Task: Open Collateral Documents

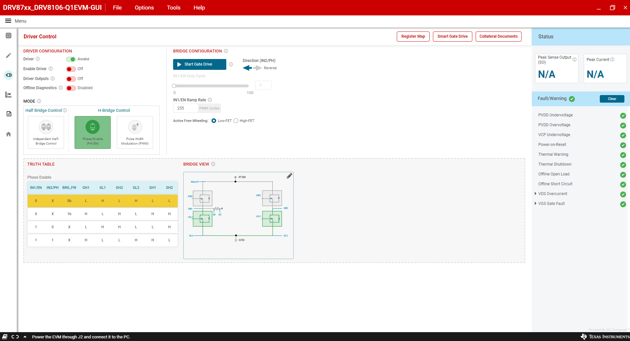Action: pos(498,36)
